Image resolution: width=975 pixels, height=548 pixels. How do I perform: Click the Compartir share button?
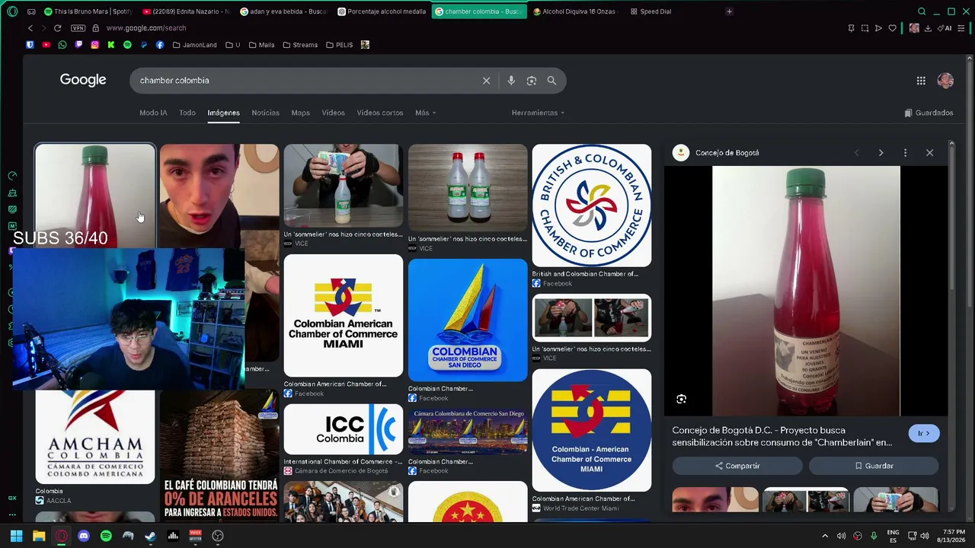pos(737,466)
